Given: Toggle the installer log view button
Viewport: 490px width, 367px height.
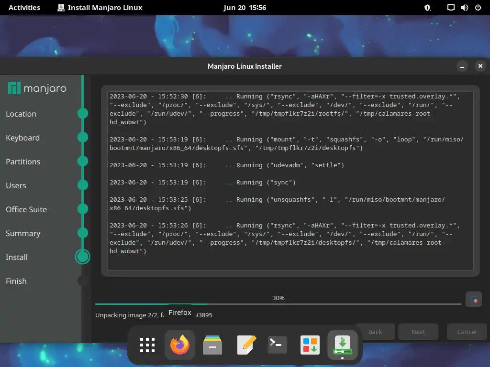Looking at the screenshot, I should point(473,299).
